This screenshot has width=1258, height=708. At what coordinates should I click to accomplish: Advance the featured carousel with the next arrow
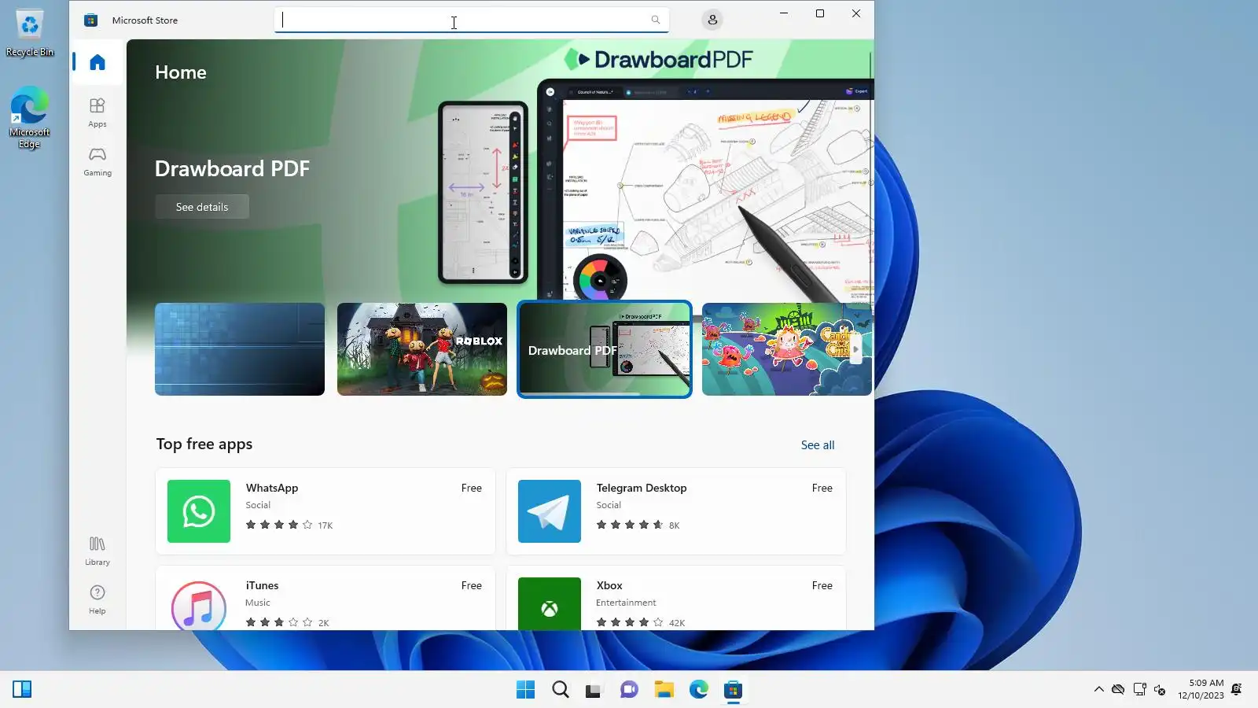[855, 349]
